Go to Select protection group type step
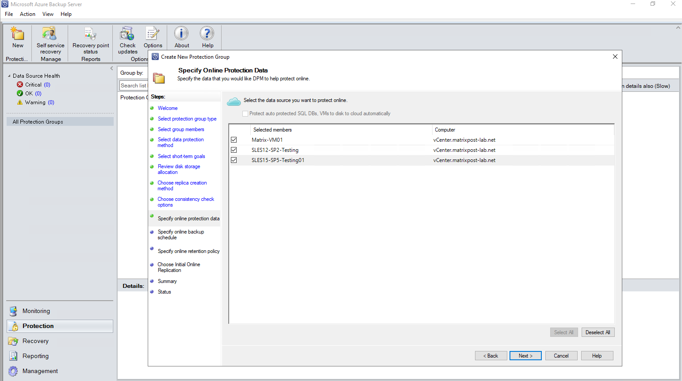This screenshot has height=381, width=682. 187,119
